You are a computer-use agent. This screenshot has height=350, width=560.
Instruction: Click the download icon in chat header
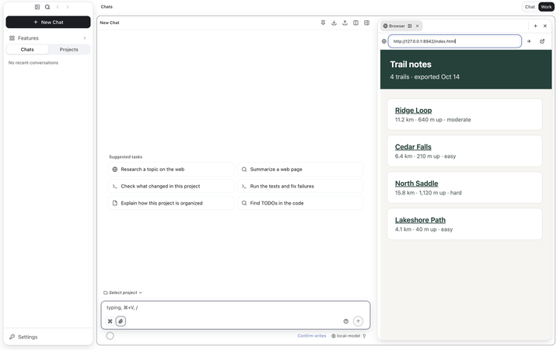[x=334, y=23]
